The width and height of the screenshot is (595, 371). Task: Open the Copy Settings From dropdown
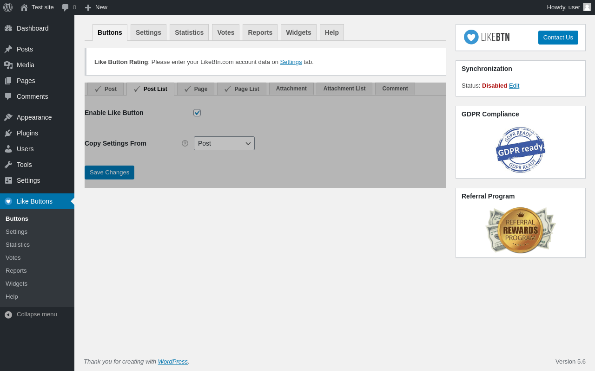(x=224, y=143)
